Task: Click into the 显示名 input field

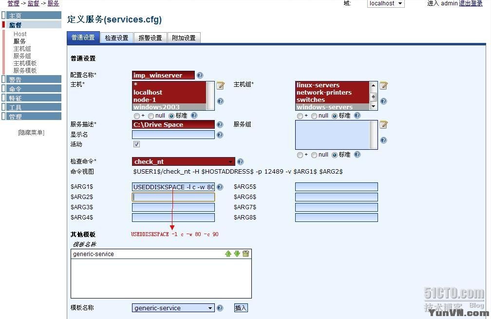Action: tap(173, 135)
